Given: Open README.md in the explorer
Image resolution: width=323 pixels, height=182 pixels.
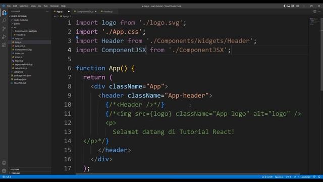Looking at the screenshot, I should click(x=20, y=83).
